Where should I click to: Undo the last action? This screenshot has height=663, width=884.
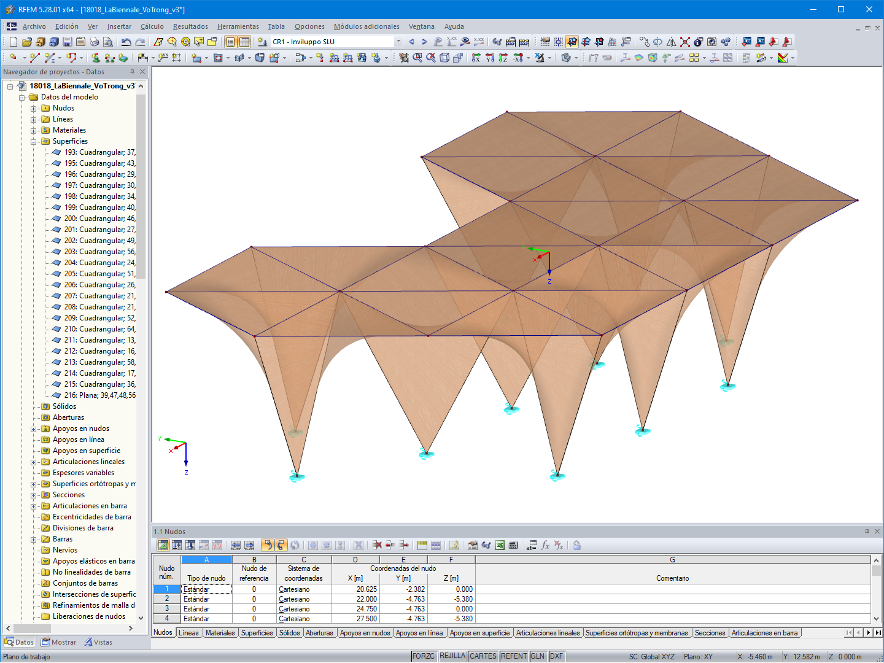[126, 42]
